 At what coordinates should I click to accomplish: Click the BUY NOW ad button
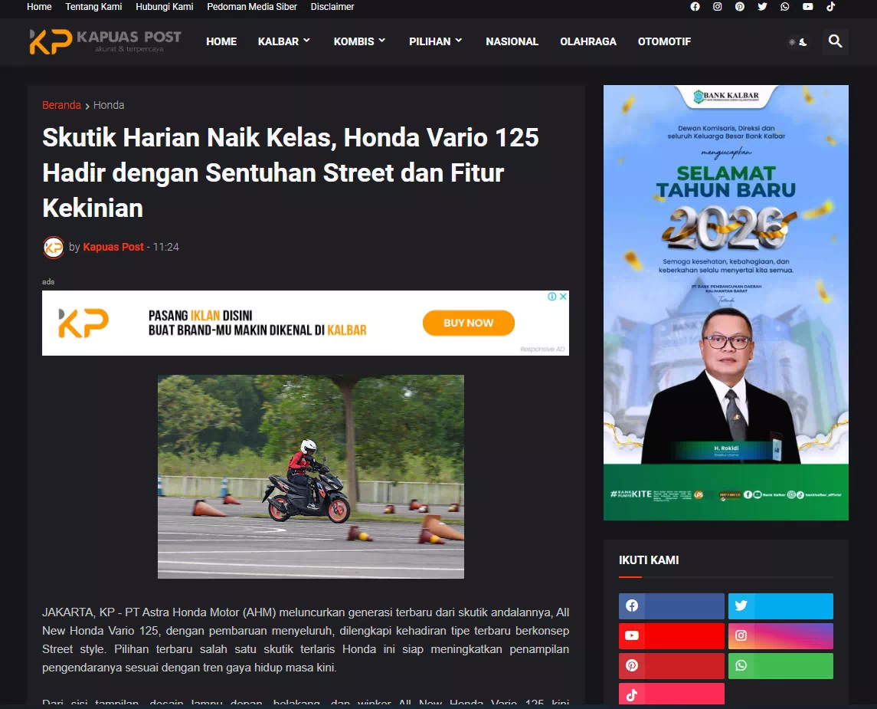468,323
